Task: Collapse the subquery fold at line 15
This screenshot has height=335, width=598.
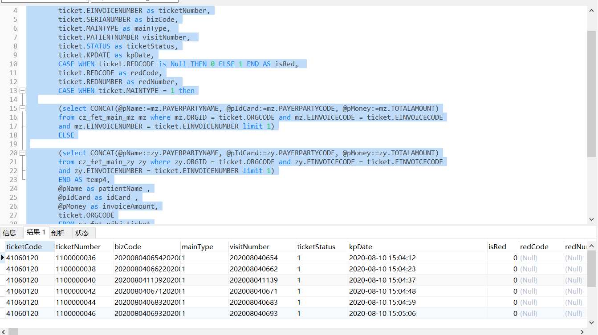Action: pos(22,108)
